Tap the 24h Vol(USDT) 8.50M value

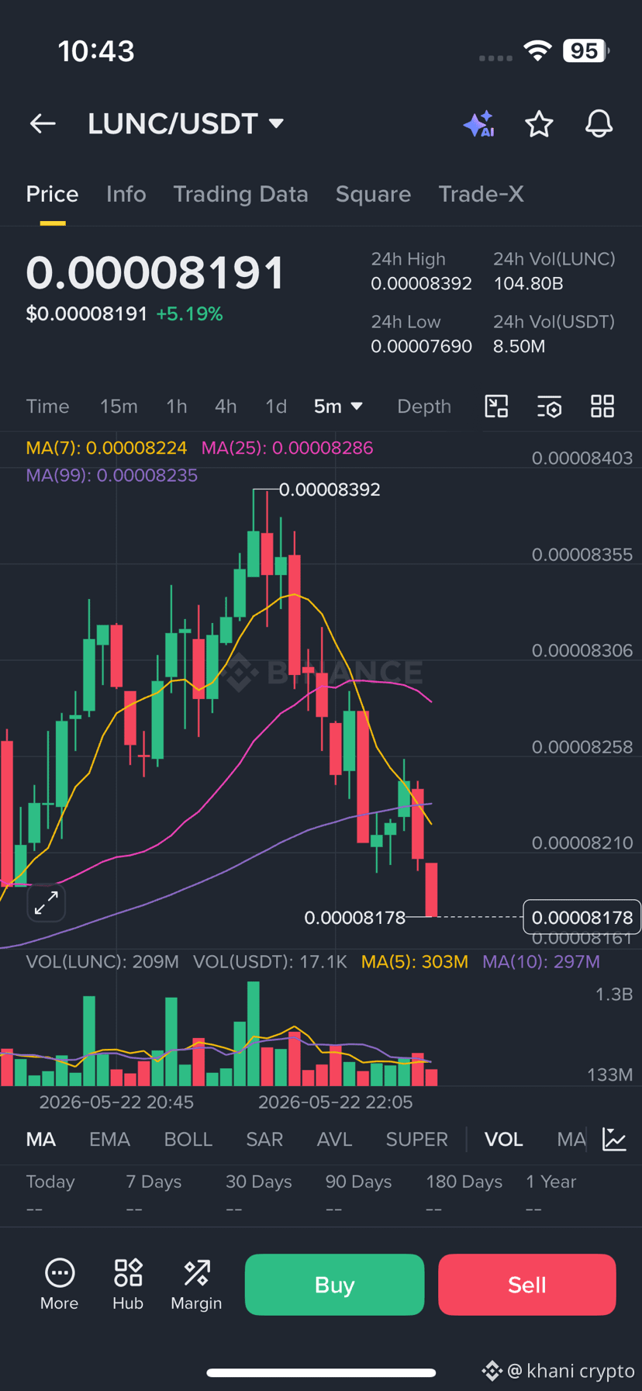pos(519,346)
